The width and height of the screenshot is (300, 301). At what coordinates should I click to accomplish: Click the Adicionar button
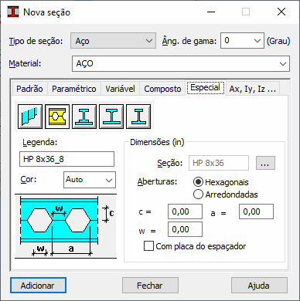(x=38, y=286)
